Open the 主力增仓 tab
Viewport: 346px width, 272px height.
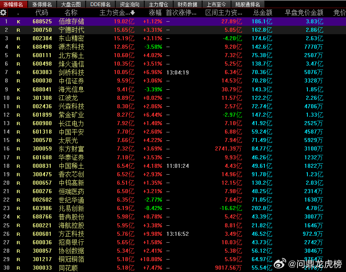[x=158, y=4]
